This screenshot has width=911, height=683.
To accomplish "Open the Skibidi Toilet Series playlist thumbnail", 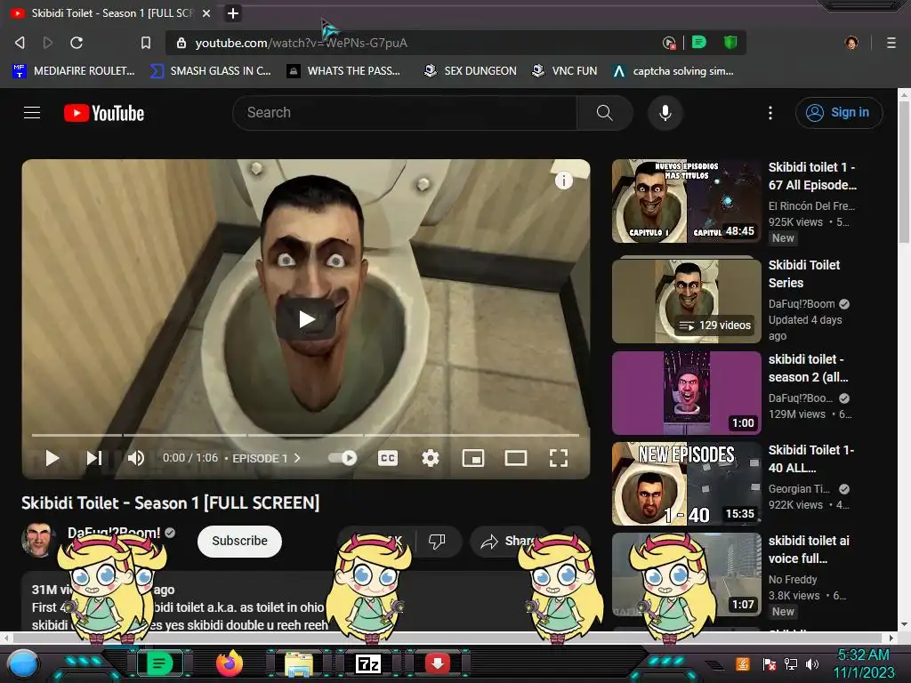I will [x=687, y=301].
